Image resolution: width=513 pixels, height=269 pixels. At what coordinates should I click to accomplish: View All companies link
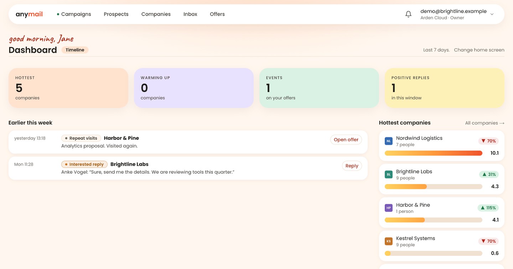point(485,123)
